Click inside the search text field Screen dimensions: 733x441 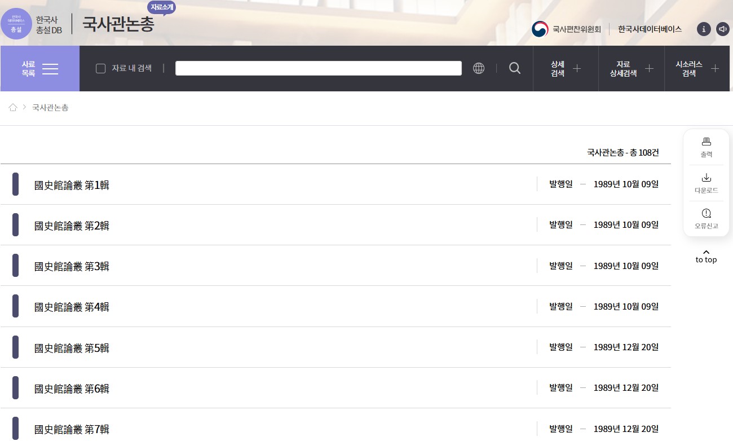318,68
